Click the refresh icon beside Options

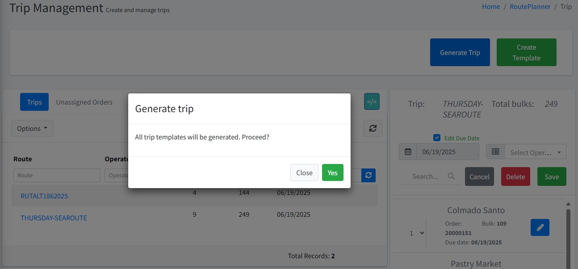point(373,128)
